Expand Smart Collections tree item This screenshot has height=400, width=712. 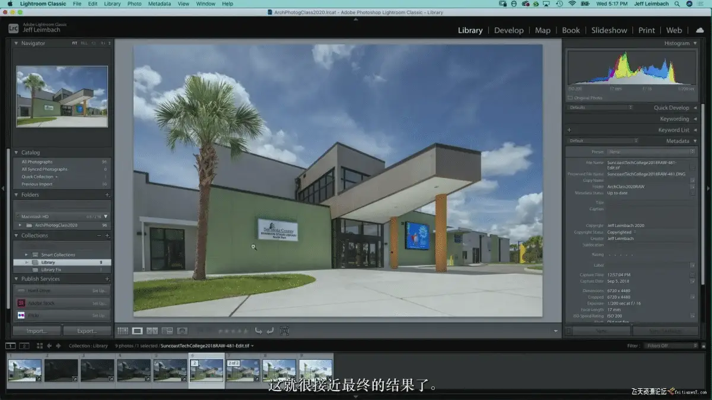(x=27, y=255)
